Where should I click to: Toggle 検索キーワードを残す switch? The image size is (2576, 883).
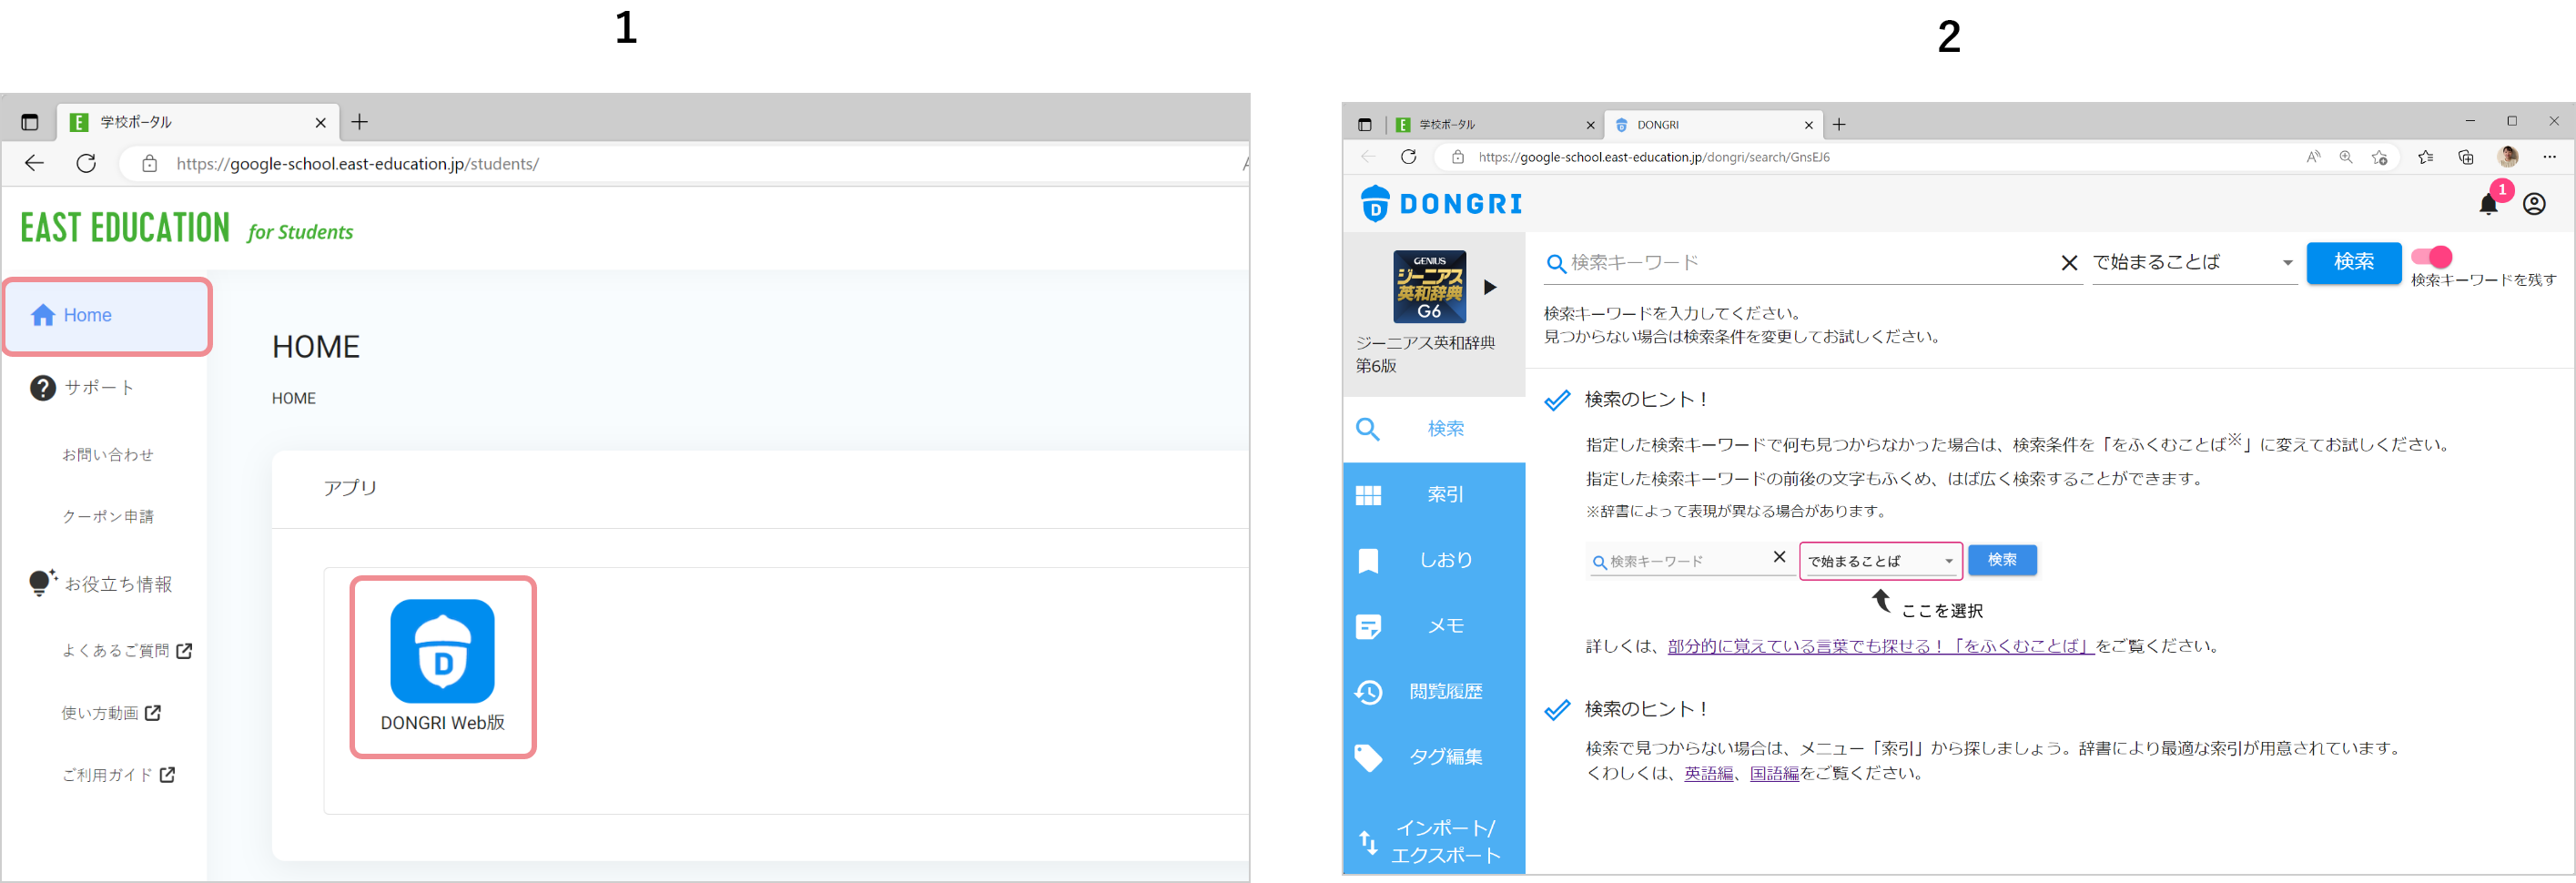2431,257
